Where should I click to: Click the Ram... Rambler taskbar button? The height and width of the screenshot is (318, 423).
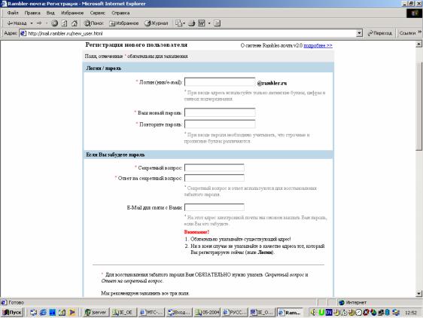pos(290,313)
